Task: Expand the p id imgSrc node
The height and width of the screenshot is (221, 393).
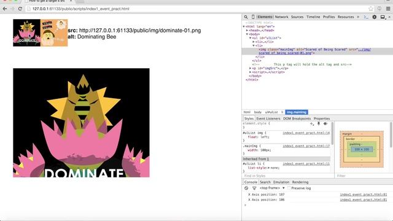Action: (250, 68)
